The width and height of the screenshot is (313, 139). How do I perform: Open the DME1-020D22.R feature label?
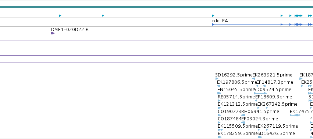70,30
